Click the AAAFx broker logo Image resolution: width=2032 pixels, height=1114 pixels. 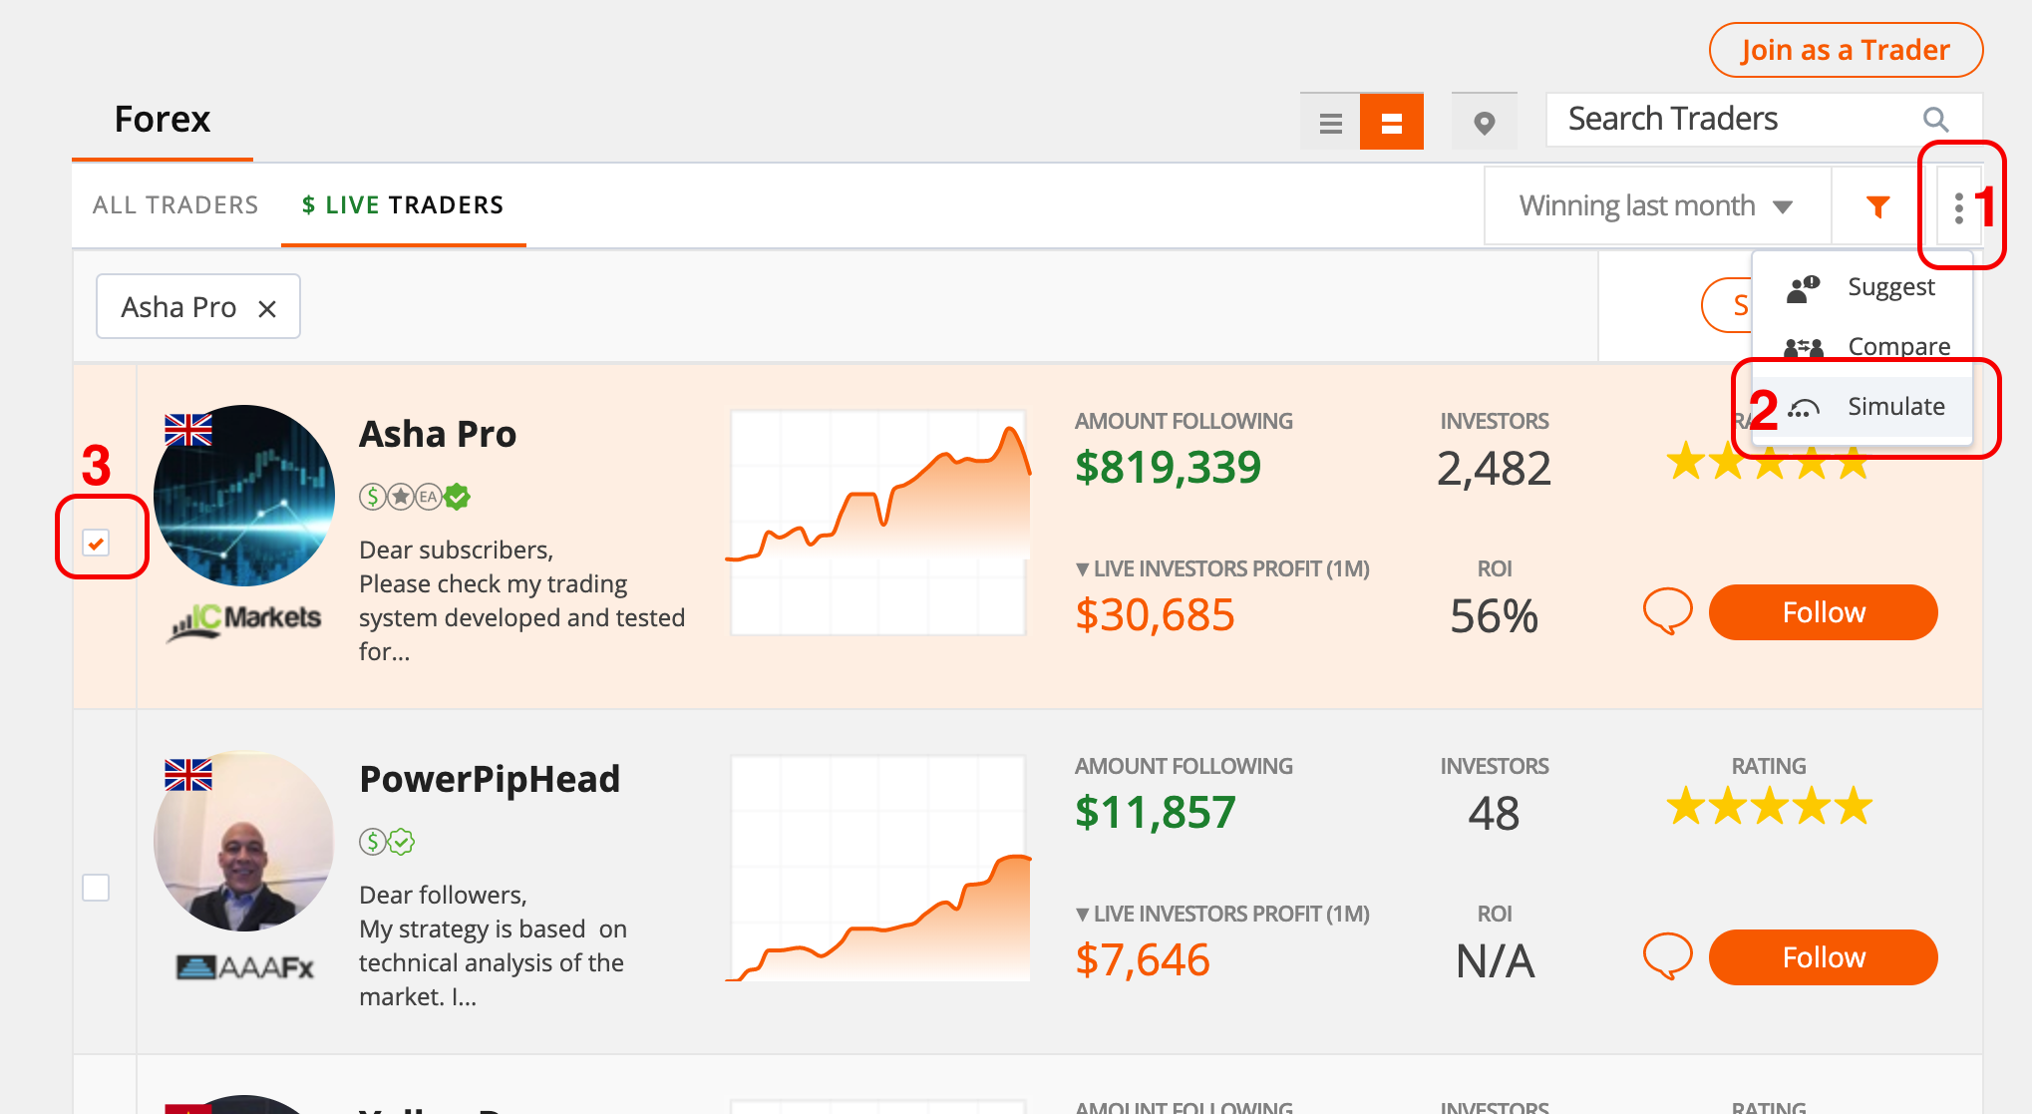(x=244, y=966)
